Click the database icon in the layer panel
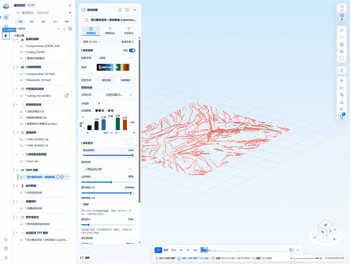 [70, 29]
